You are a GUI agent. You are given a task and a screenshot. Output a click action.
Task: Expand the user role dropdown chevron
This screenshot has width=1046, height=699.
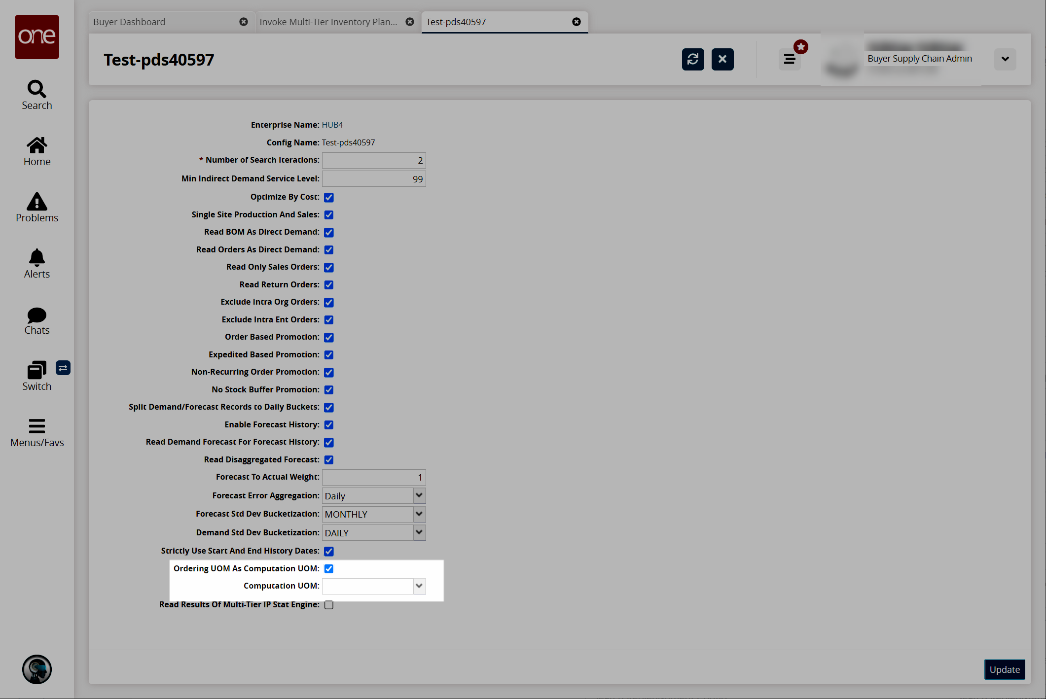pos(1005,59)
